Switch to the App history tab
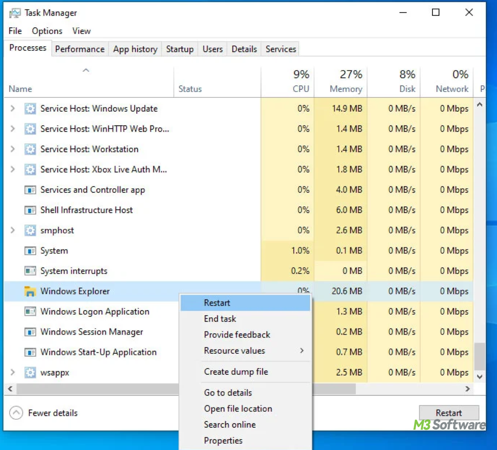497x450 pixels. (x=135, y=49)
